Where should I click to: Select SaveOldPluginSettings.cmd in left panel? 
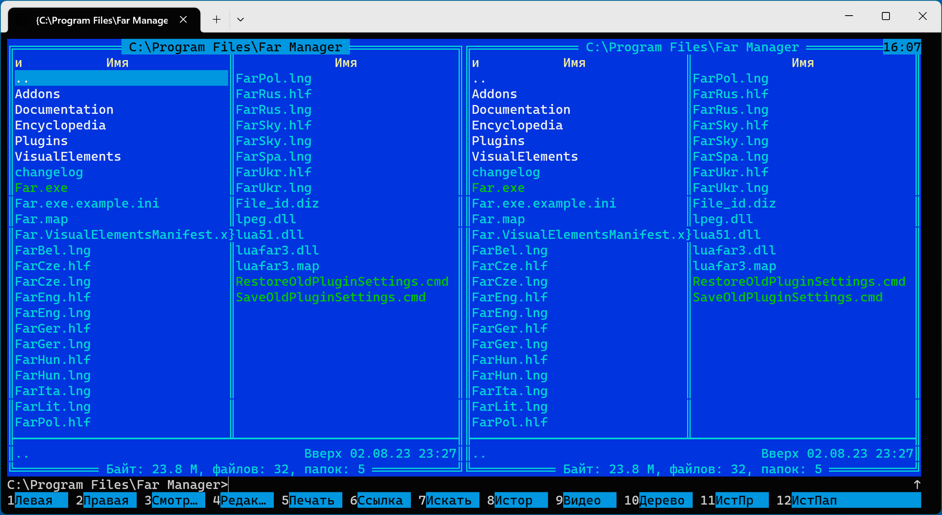[x=331, y=297]
